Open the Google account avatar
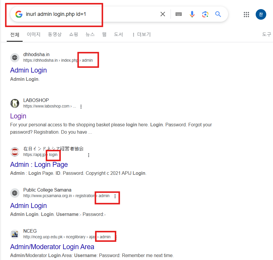Screen dimensions: 273x260 coord(261,14)
